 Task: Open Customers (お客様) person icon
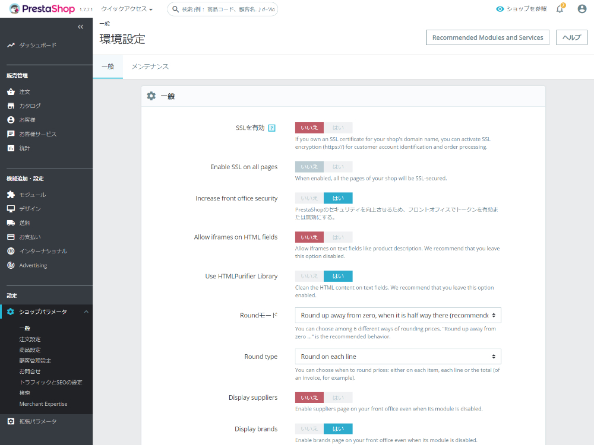tap(11, 120)
